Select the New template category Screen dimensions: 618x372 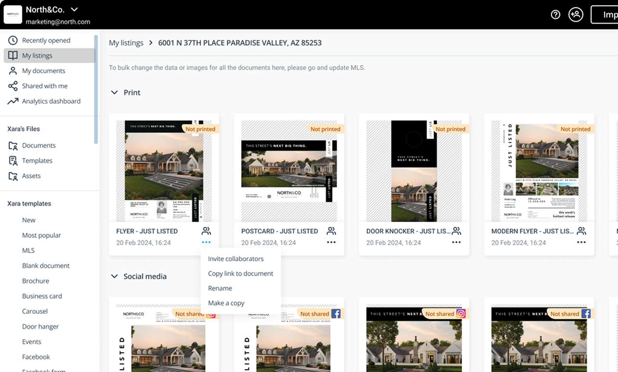29,220
